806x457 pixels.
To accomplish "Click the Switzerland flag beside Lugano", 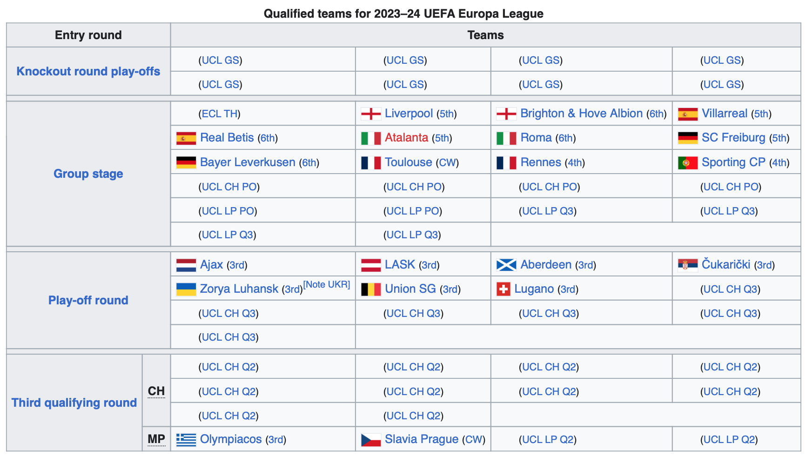I will tap(504, 289).
